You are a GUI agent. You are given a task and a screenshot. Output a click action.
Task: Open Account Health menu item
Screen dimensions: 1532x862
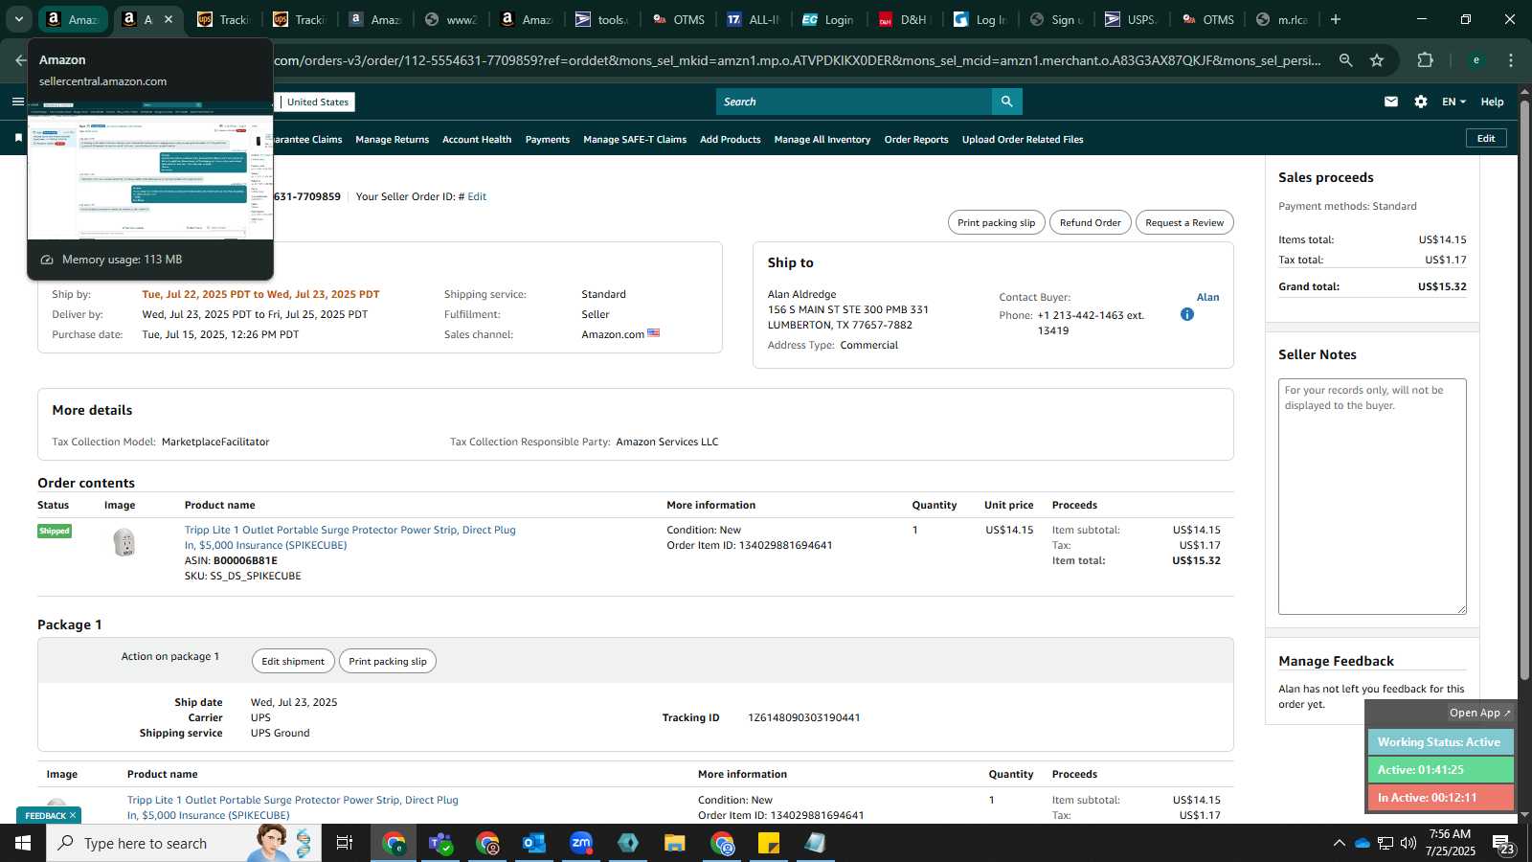(477, 140)
